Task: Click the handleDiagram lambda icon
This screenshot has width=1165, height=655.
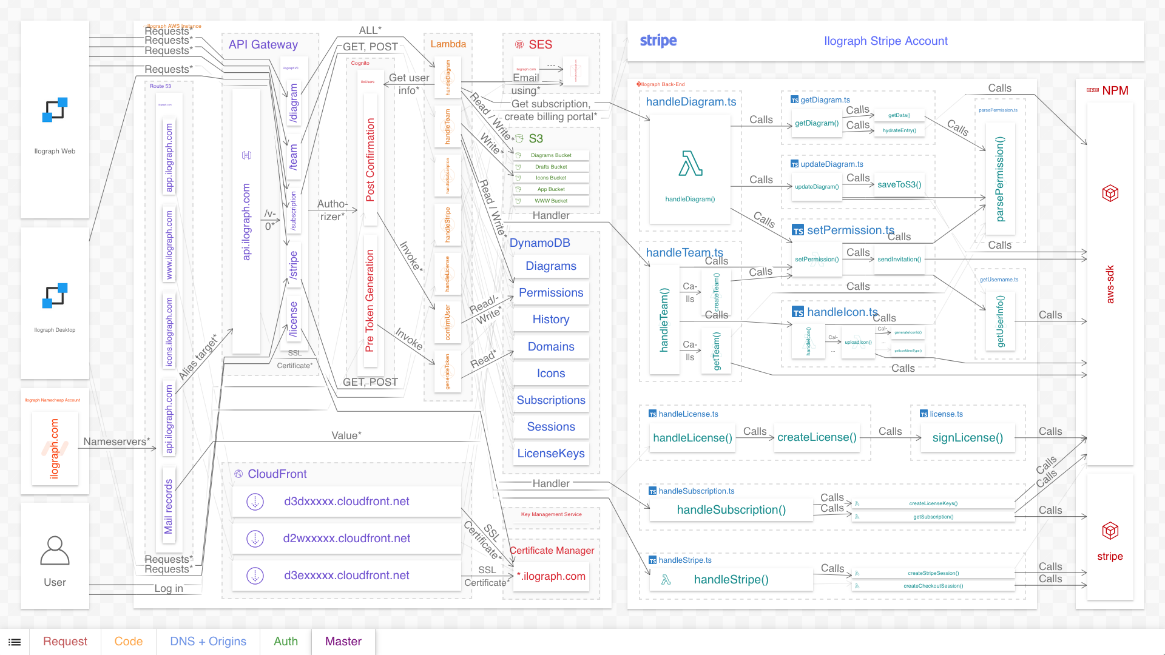Action: 690,164
